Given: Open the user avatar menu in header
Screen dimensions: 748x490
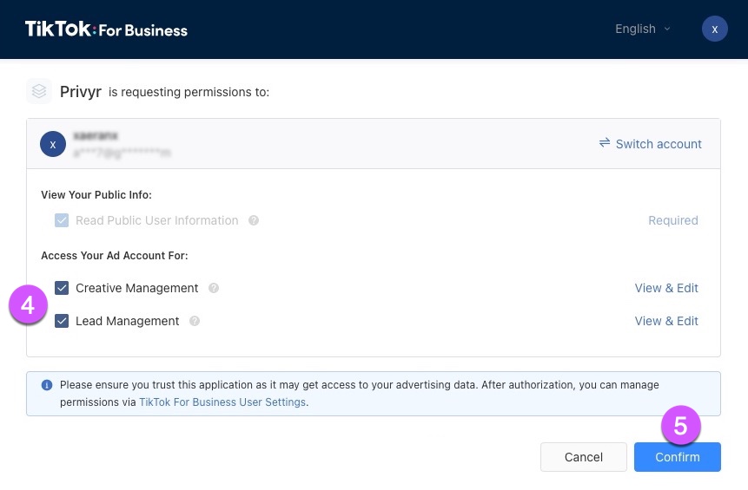Looking at the screenshot, I should [714, 29].
